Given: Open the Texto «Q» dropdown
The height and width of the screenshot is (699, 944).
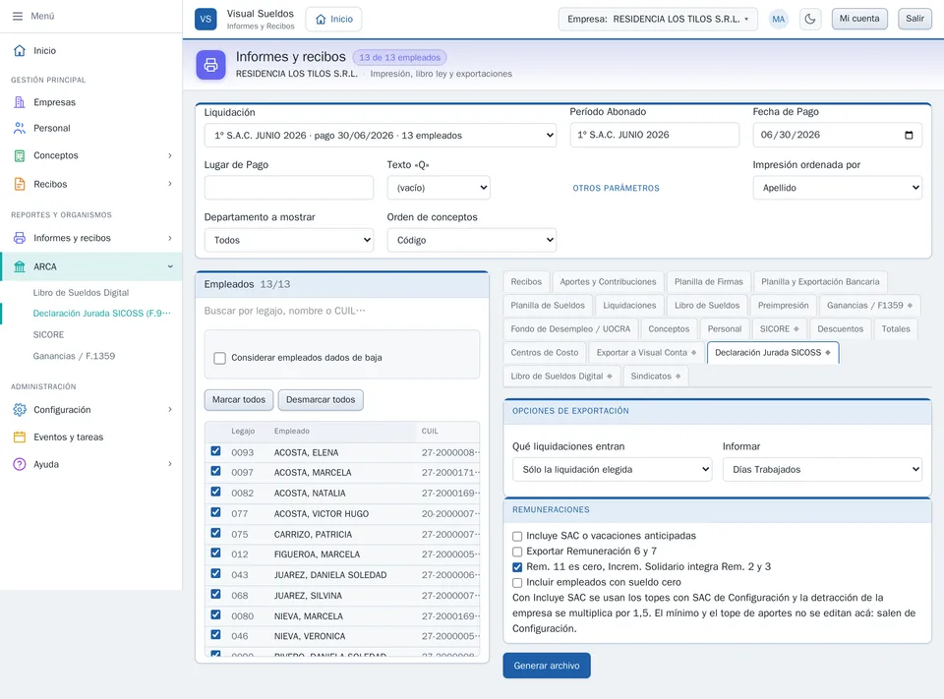Looking at the screenshot, I should [439, 188].
